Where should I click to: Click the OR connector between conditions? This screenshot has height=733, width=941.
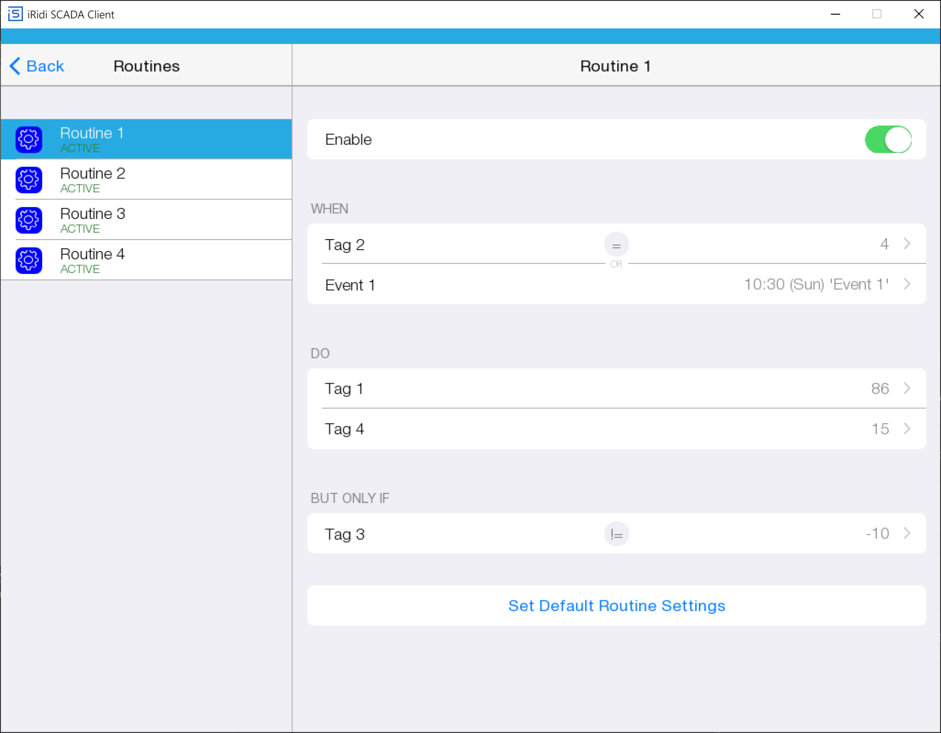coord(616,264)
